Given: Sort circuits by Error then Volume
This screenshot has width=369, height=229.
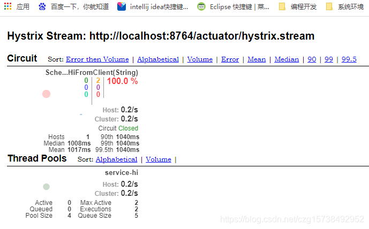Looking at the screenshot, I should [x=97, y=59].
